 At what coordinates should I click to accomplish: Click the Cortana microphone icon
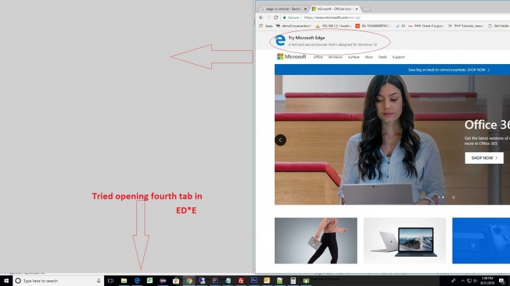tap(98, 281)
